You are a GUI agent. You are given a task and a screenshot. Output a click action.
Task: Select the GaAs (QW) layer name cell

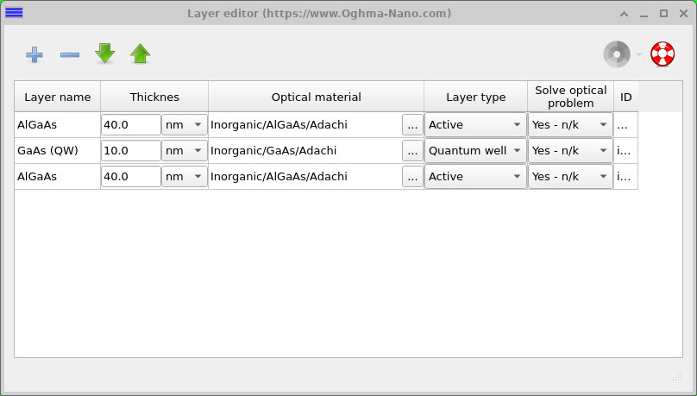[x=57, y=151]
